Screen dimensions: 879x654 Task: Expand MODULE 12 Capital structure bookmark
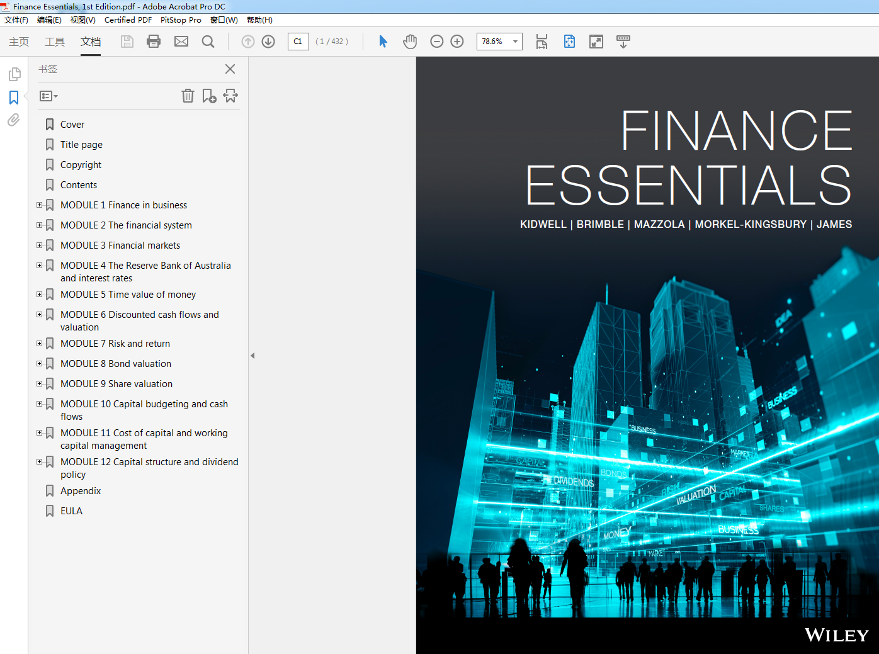click(40, 462)
